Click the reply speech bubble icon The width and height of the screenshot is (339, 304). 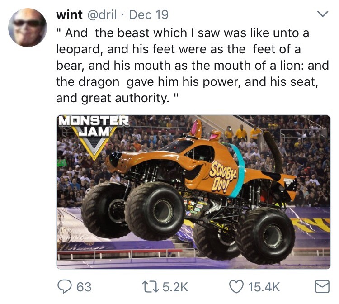point(65,286)
